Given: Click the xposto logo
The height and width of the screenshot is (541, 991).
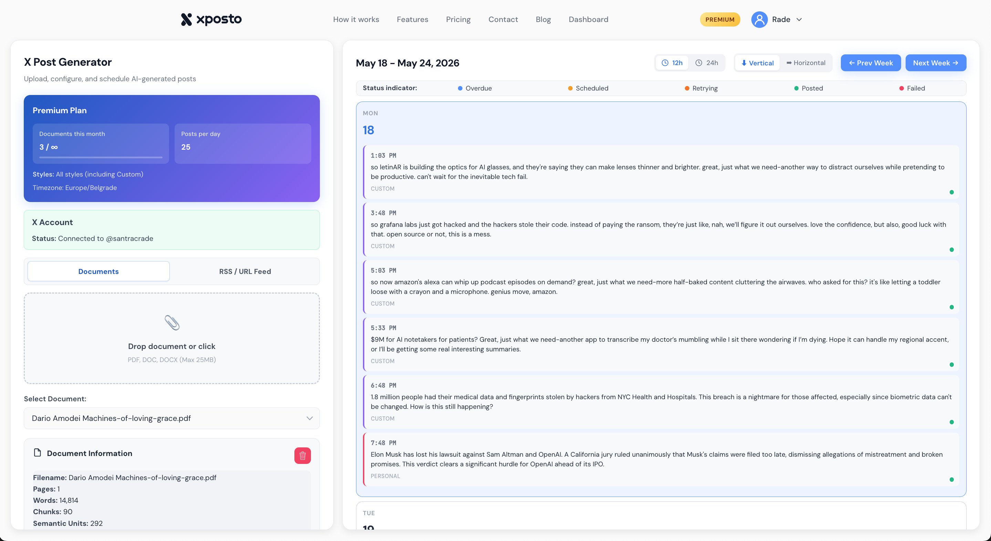Looking at the screenshot, I should pyautogui.click(x=211, y=19).
